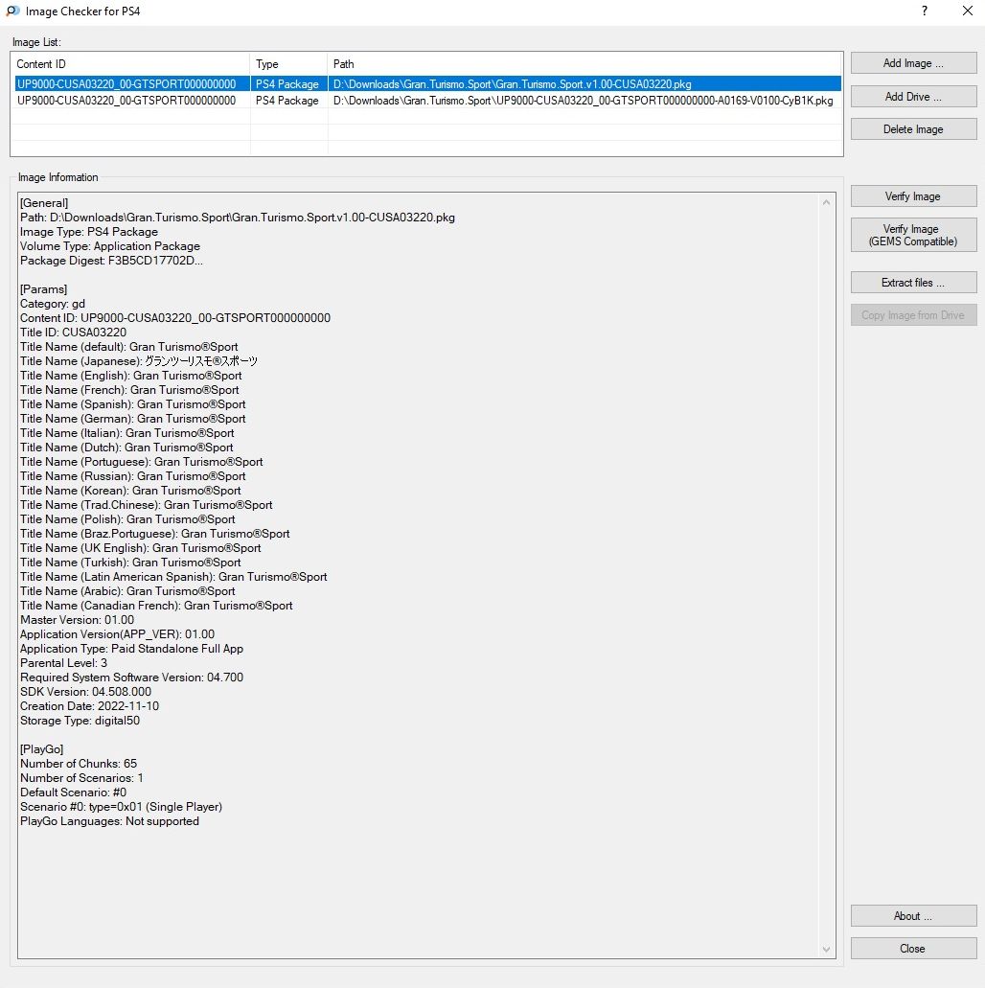The height and width of the screenshot is (988, 985).
Task: Open the About dialog
Action: coord(913,916)
